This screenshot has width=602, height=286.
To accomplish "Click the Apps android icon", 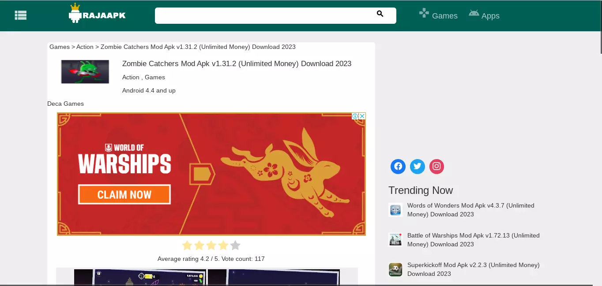I will (474, 13).
